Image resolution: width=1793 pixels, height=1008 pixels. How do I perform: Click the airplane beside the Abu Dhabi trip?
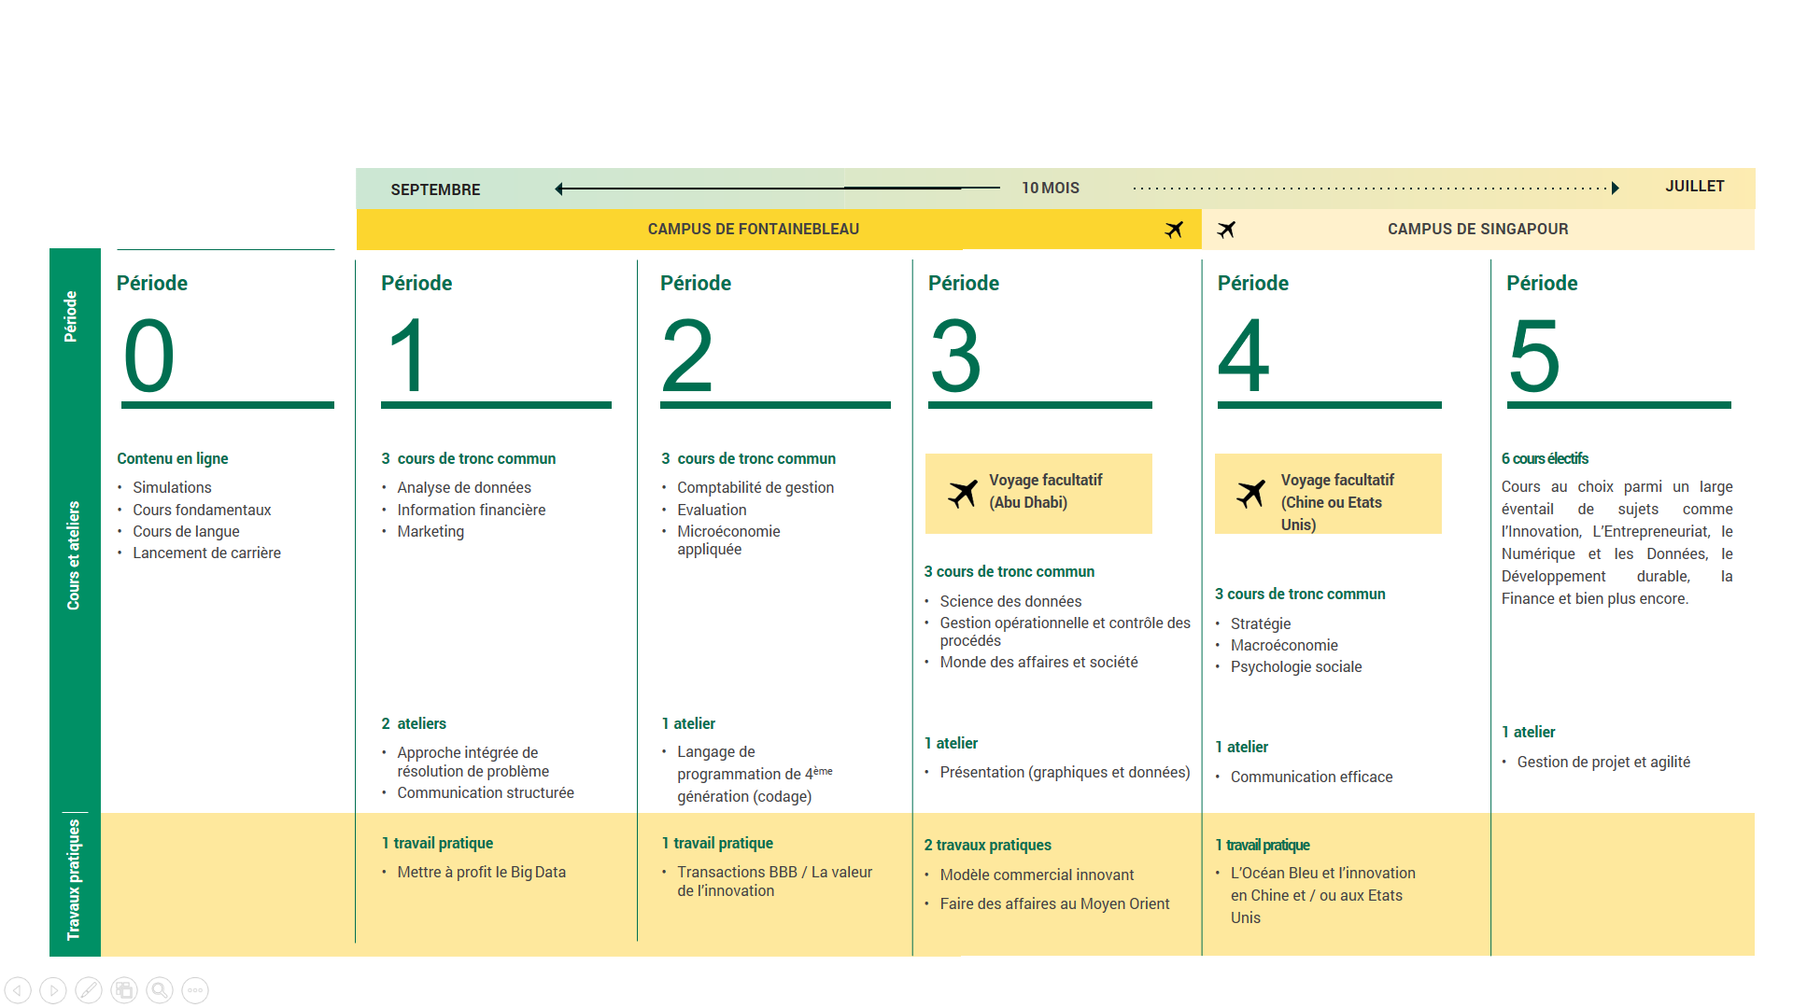[x=963, y=493]
